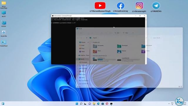Image resolution: width=188 pixels, height=106 pixels.
Task: Open the Control Panel desktop icon
Action: (x=4, y=43)
